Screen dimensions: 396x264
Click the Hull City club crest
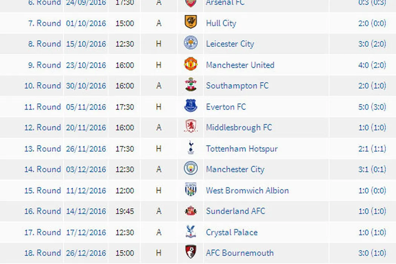pyautogui.click(x=190, y=23)
